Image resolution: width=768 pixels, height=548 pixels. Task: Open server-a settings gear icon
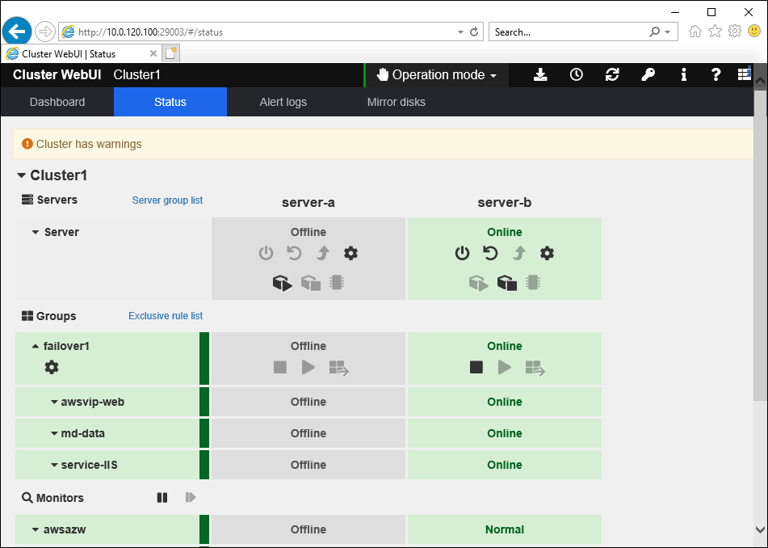click(350, 254)
